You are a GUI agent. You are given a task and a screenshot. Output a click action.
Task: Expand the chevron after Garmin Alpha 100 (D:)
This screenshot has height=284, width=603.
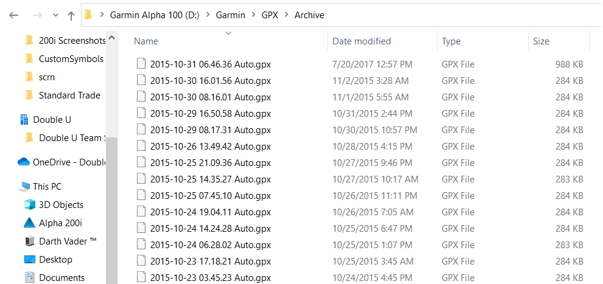[207, 15]
